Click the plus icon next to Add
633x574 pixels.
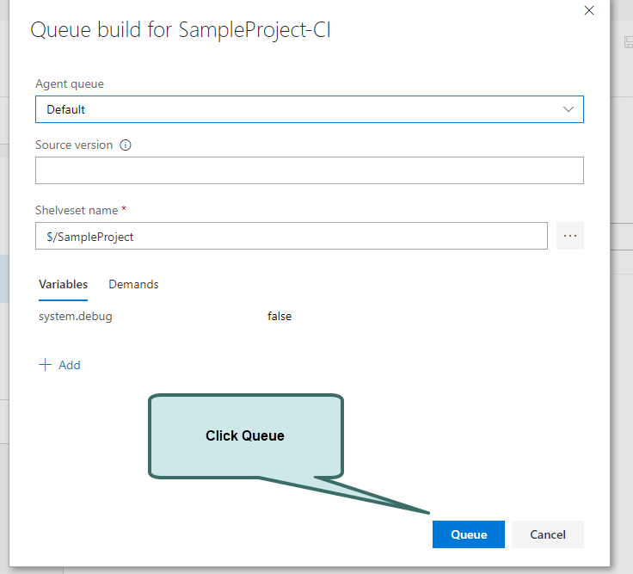(x=46, y=365)
